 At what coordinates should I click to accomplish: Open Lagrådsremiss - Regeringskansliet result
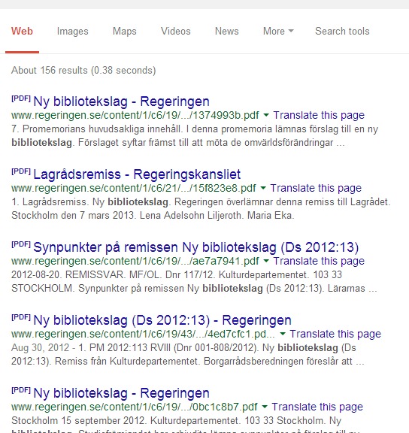pyautogui.click(x=137, y=174)
